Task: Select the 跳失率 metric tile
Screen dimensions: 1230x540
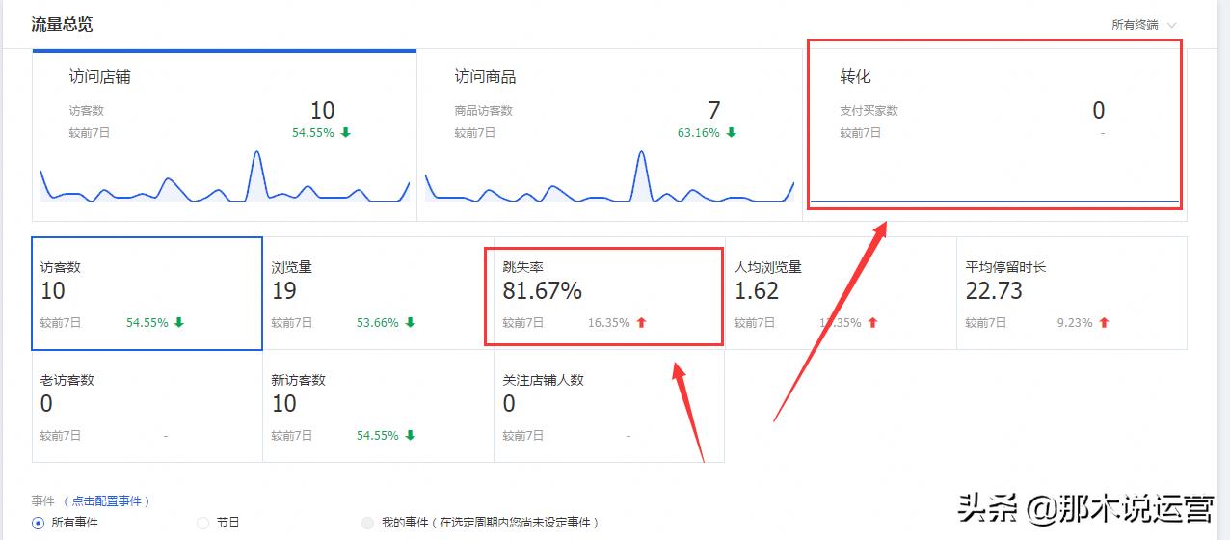Action: tap(609, 293)
